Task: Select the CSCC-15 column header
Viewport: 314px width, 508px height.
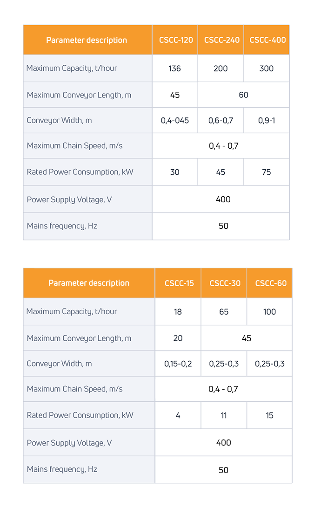Action: coord(179,283)
